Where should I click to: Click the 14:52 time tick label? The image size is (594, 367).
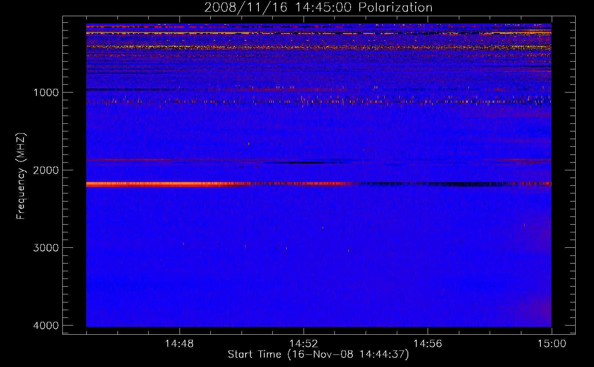(303, 344)
